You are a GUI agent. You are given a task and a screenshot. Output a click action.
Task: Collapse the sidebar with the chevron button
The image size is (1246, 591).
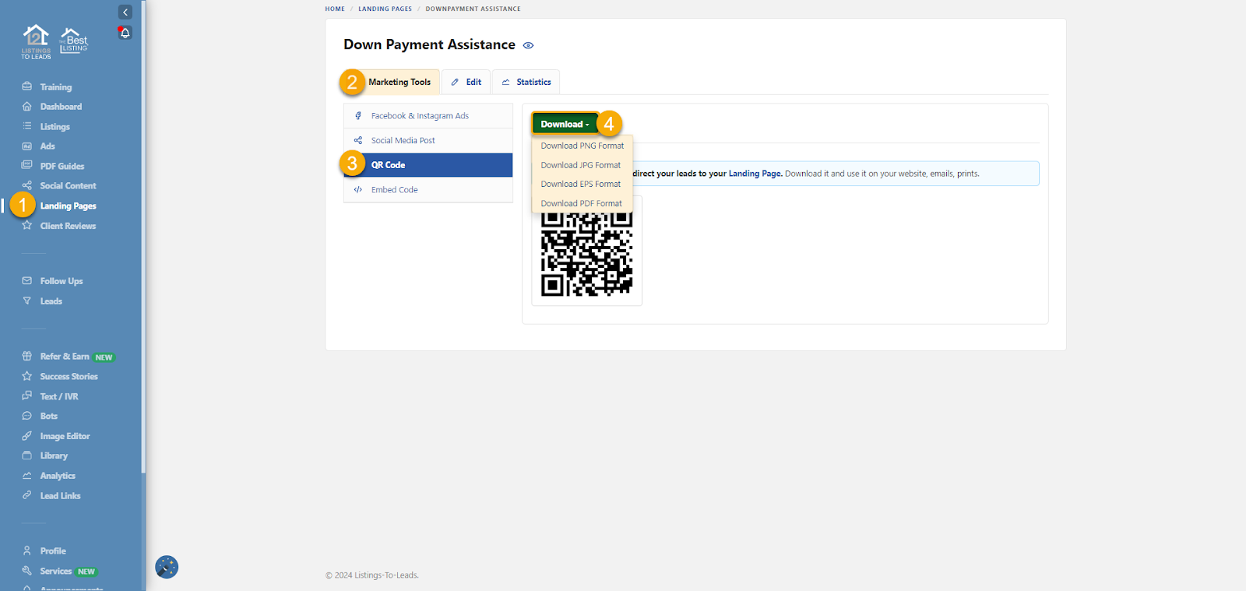tap(125, 12)
